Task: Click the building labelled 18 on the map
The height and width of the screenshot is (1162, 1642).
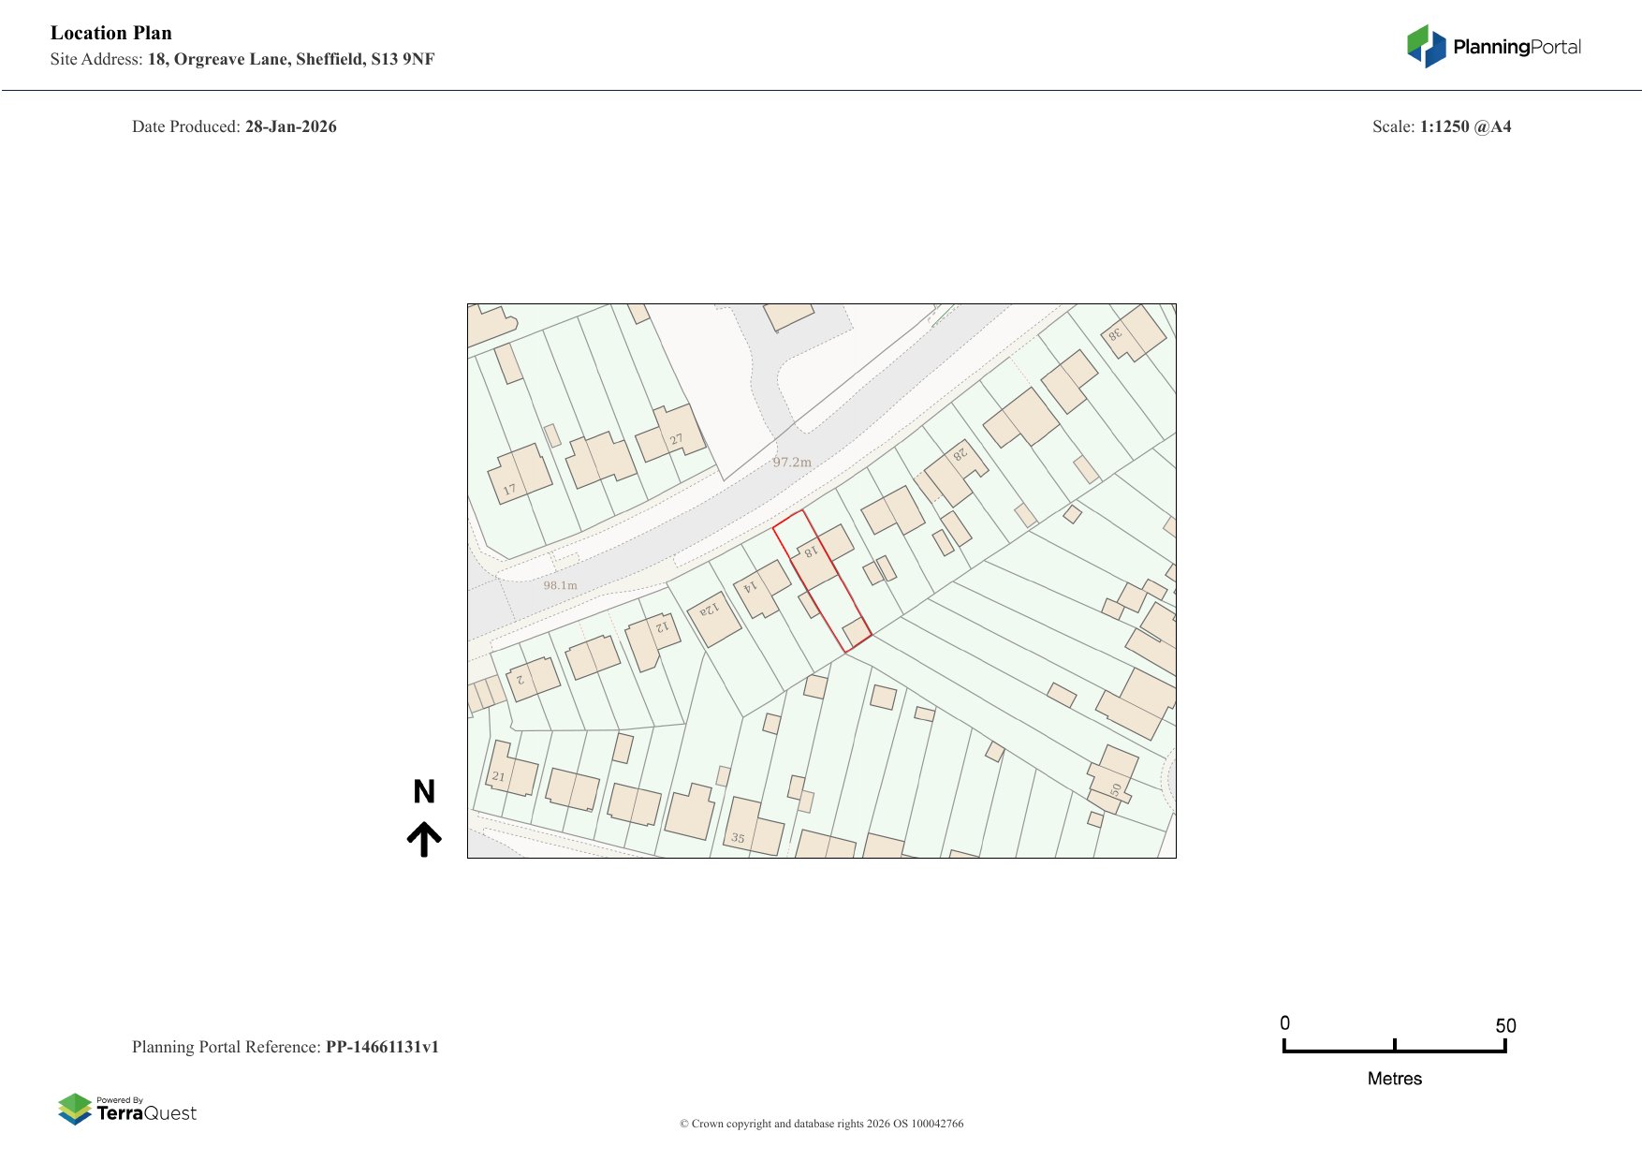Action: [x=813, y=558]
